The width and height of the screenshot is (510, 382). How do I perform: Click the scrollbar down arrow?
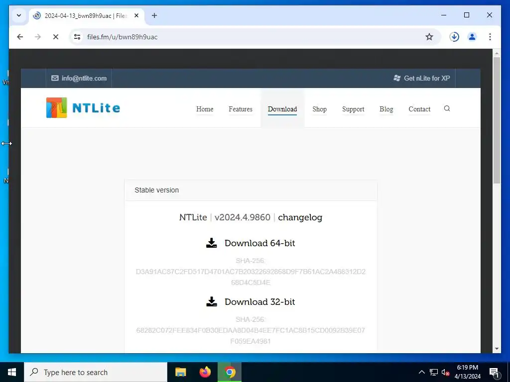point(497,349)
